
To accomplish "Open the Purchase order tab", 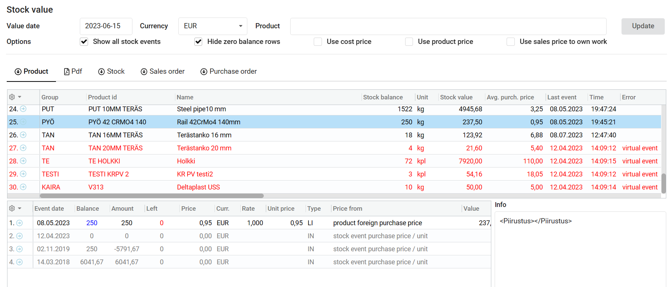I will pyautogui.click(x=229, y=71).
